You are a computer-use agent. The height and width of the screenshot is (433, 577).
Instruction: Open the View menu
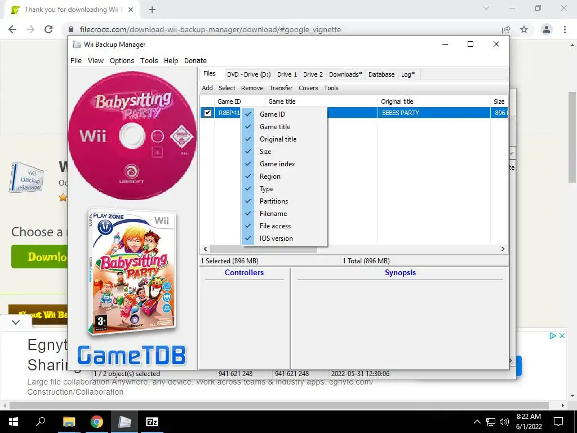[96, 61]
